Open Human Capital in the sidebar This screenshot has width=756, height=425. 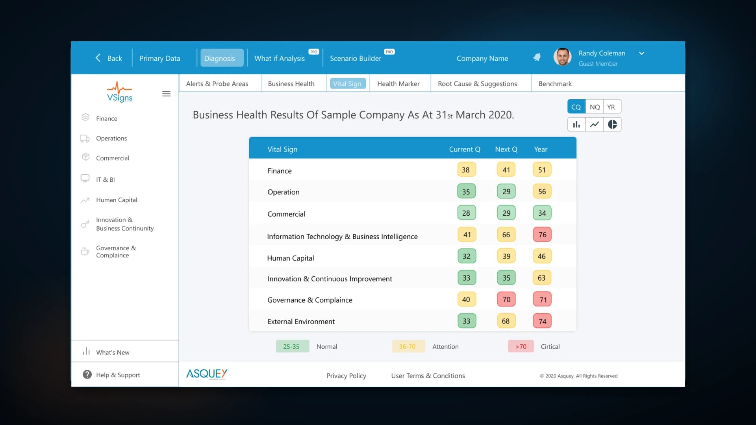point(117,200)
